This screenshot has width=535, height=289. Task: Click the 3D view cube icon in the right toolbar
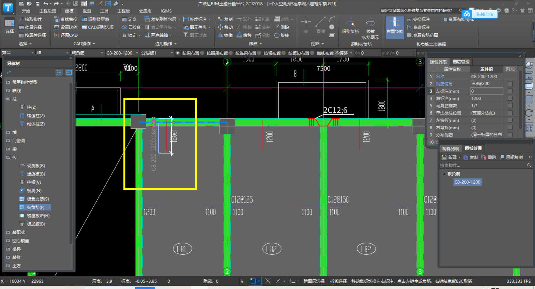tap(529, 76)
